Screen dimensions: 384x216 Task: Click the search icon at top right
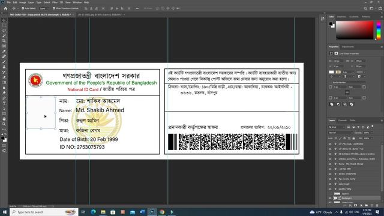pyautogui.click(x=365, y=8)
